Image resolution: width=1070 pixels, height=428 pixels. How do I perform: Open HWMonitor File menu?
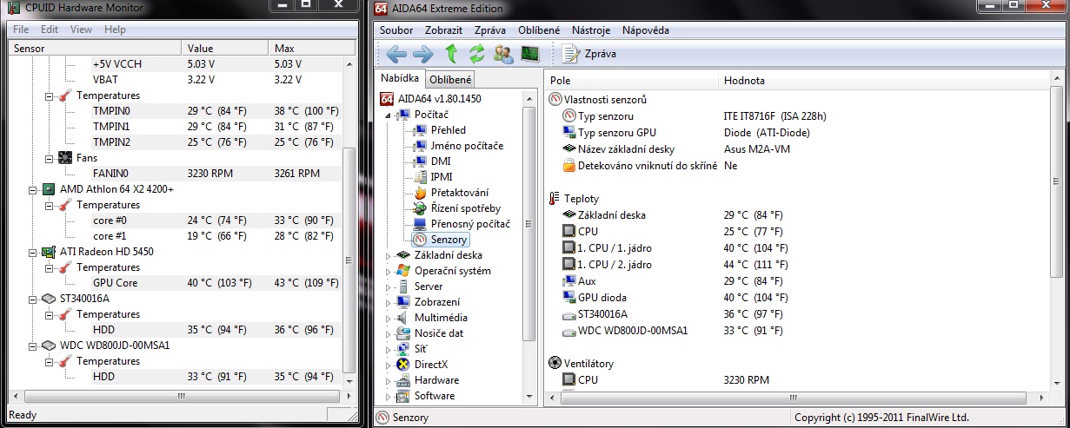20,30
